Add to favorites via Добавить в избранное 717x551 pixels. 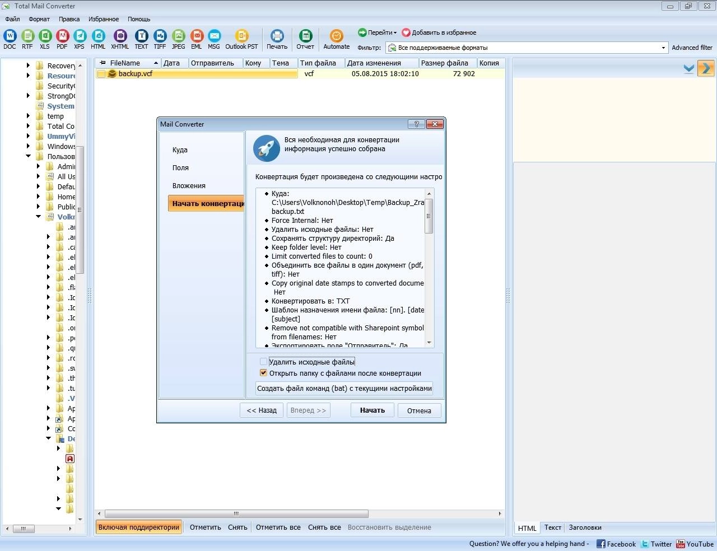point(439,32)
